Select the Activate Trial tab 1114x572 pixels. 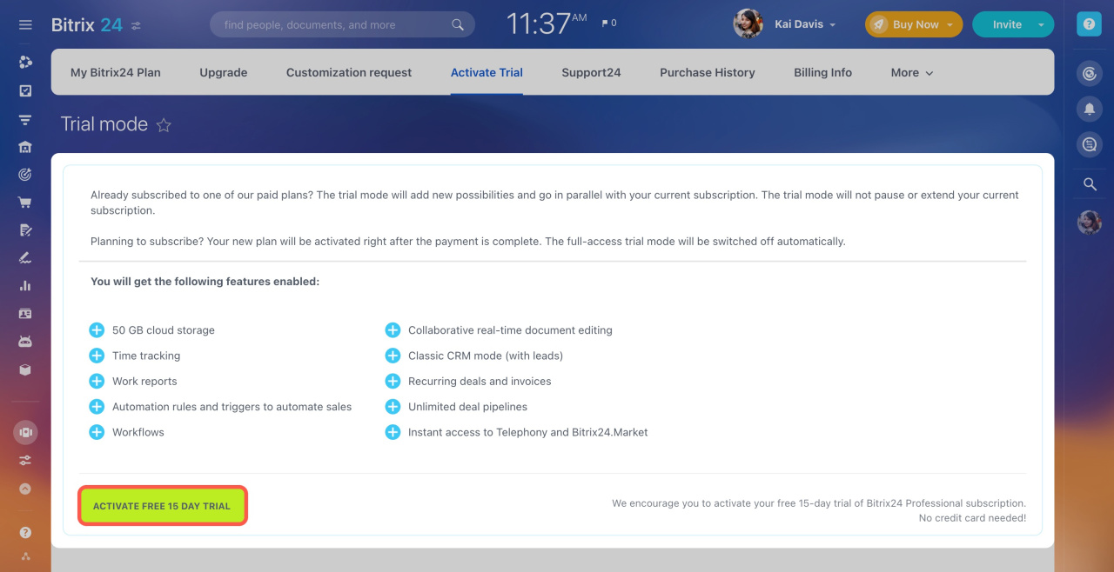coord(487,72)
